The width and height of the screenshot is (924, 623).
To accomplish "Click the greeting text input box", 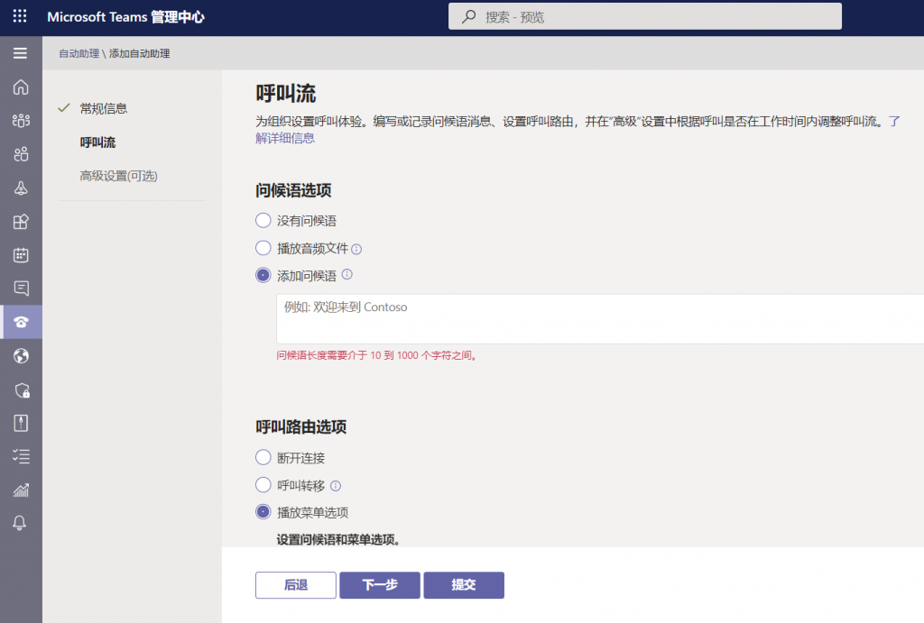I will click(x=600, y=319).
